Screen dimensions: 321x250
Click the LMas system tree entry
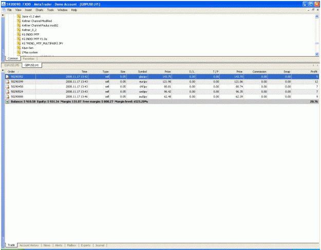pyautogui.click(x=30, y=52)
